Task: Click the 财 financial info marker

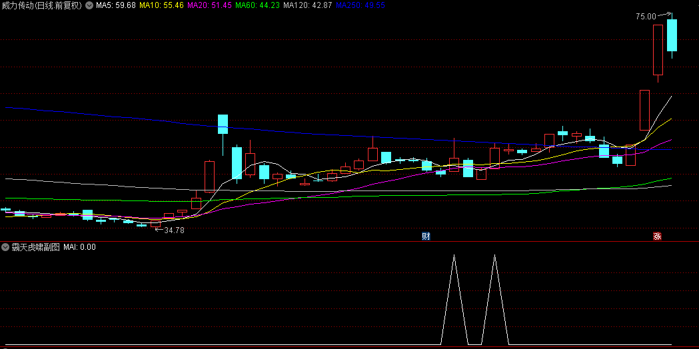Action: click(426, 236)
